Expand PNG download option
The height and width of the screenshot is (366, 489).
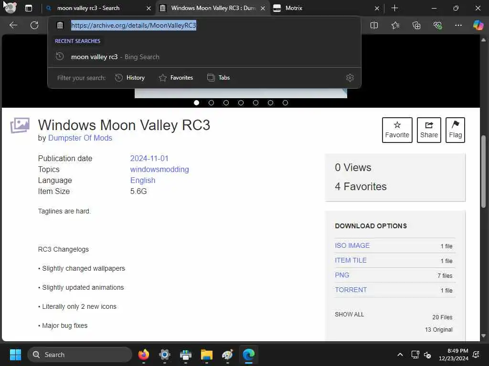point(342,275)
